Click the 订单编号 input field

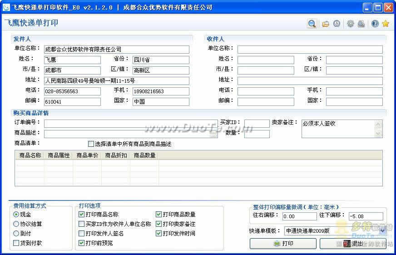coord(131,124)
